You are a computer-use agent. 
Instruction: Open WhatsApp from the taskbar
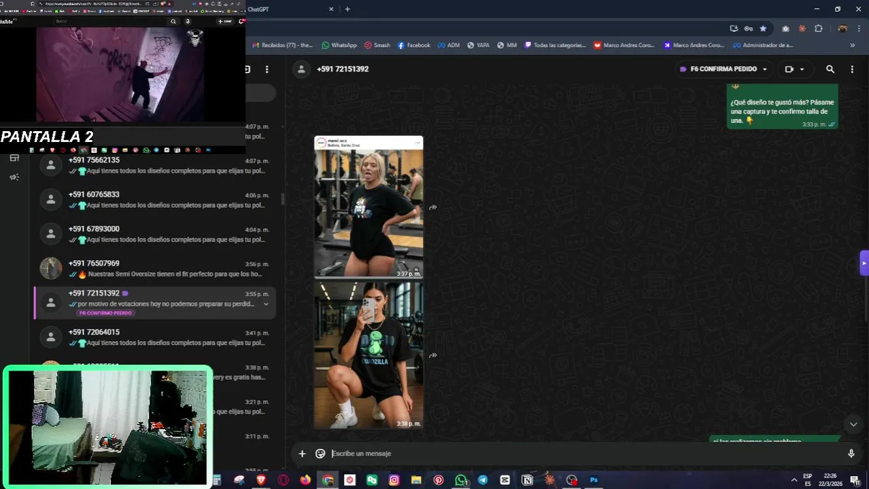[461, 480]
